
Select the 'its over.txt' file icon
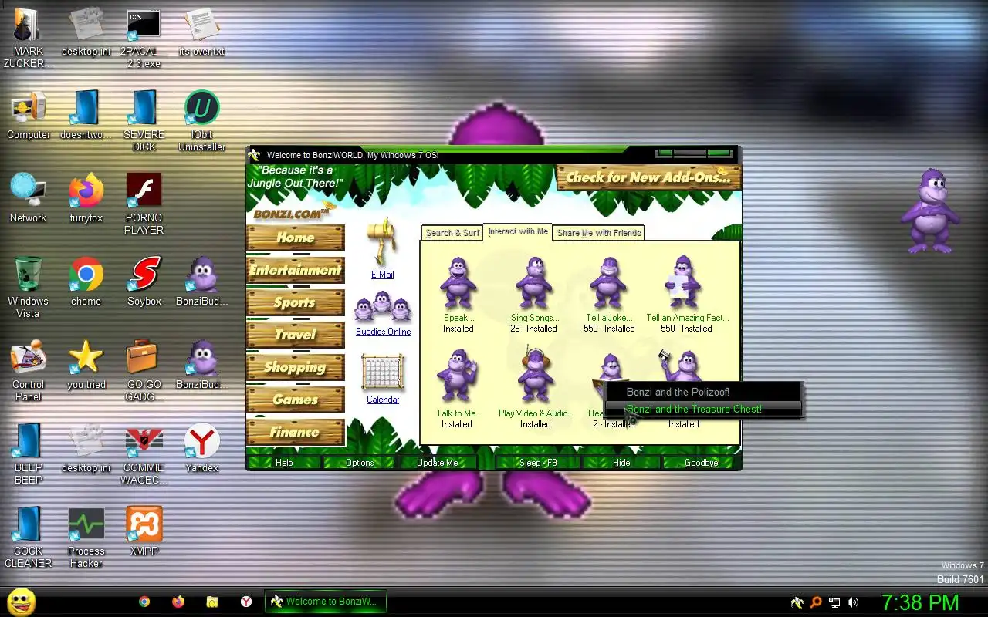click(201, 25)
